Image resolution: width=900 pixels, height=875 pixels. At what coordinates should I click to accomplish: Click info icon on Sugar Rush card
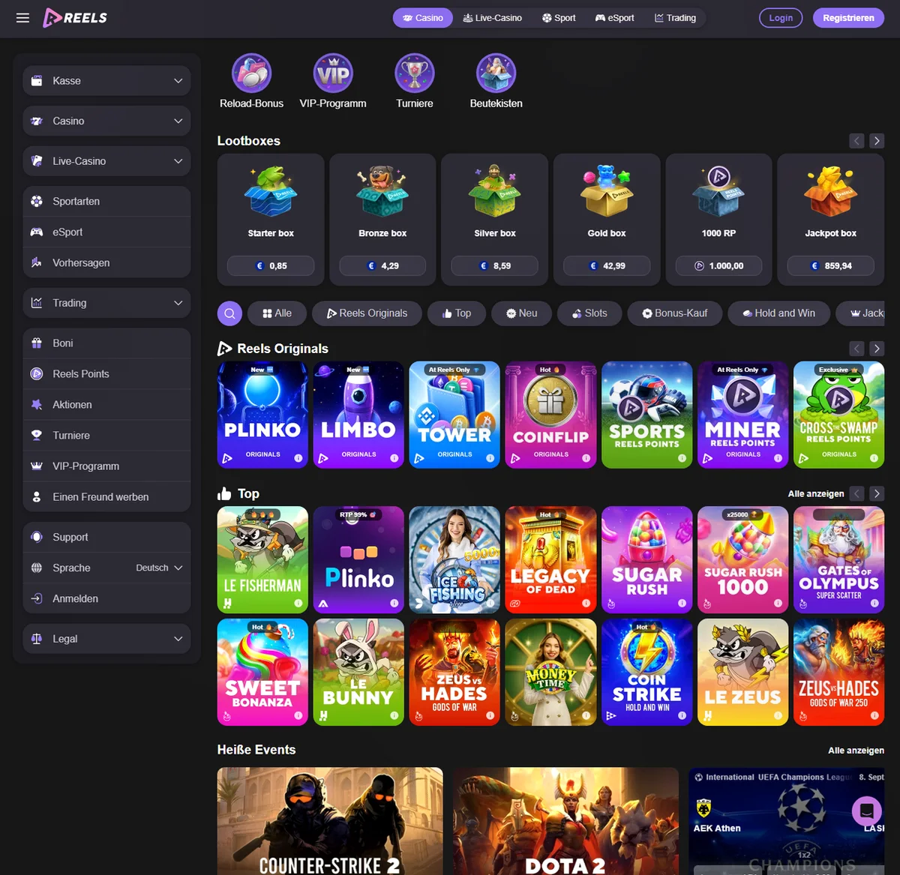click(x=682, y=603)
